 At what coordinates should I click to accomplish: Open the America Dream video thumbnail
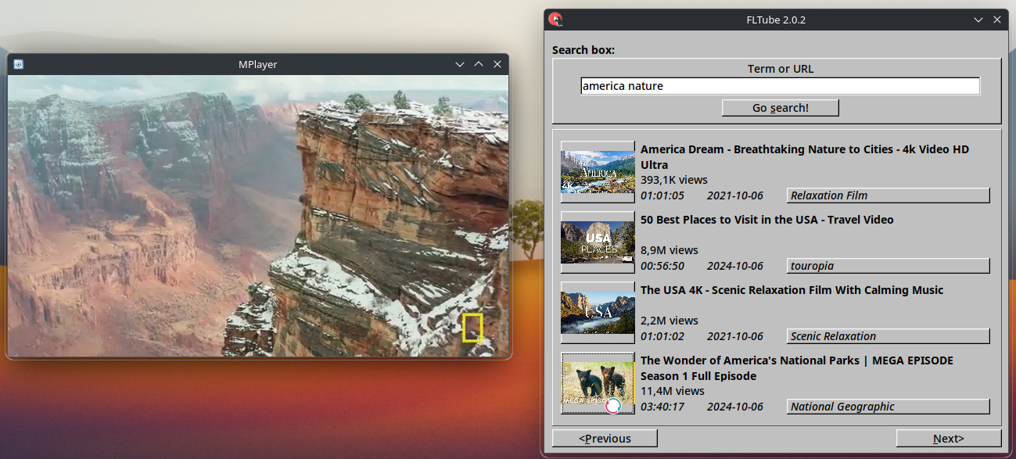[598, 172]
